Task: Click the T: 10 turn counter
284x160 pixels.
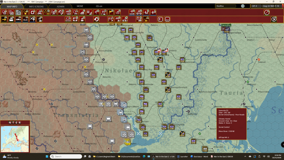Action: [277, 6]
